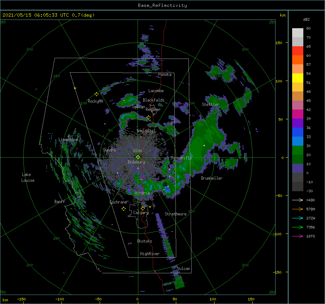Click the Strathmore city label

(x=175, y=214)
